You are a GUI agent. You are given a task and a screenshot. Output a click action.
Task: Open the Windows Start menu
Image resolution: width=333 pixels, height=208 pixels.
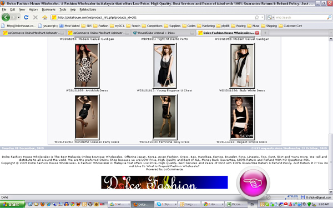pyautogui.click(x=12, y=204)
